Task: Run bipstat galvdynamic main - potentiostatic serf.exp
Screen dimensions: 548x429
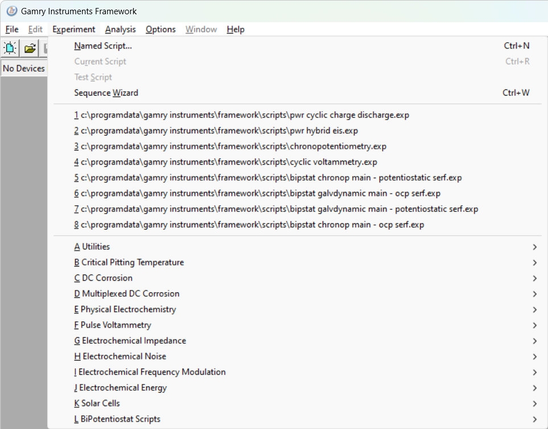Action: 297,209
